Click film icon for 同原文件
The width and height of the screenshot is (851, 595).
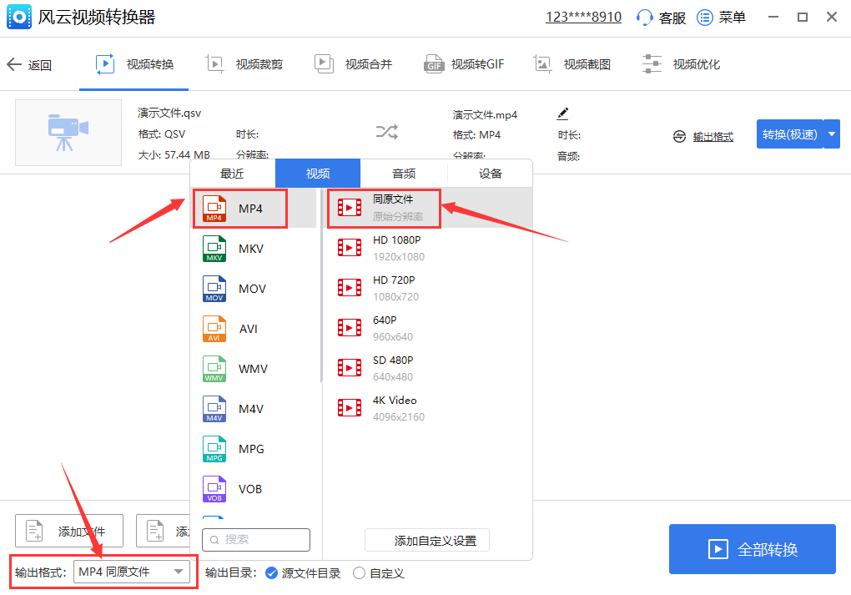[x=350, y=208]
